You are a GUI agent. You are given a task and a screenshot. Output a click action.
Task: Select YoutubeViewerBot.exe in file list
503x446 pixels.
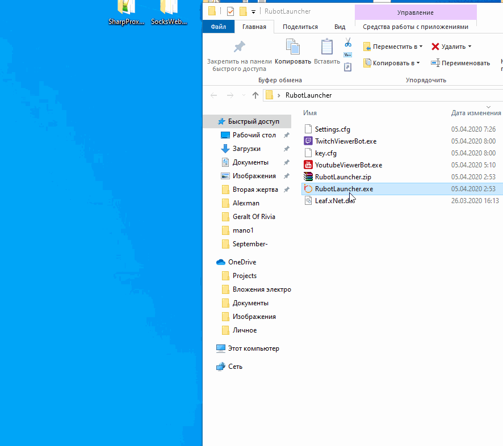click(x=348, y=165)
